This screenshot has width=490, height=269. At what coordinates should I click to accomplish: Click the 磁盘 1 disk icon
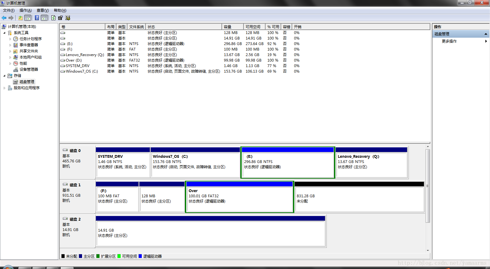pyautogui.click(x=65, y=184)
